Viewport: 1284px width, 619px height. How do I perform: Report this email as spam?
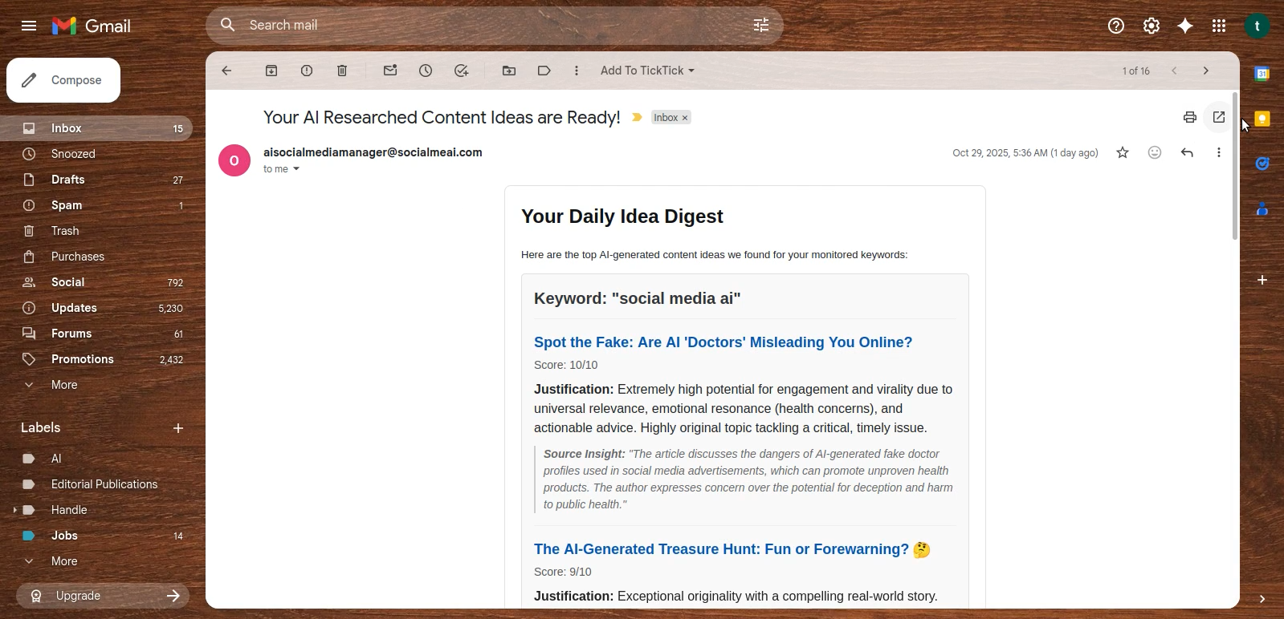click(307, 71)
